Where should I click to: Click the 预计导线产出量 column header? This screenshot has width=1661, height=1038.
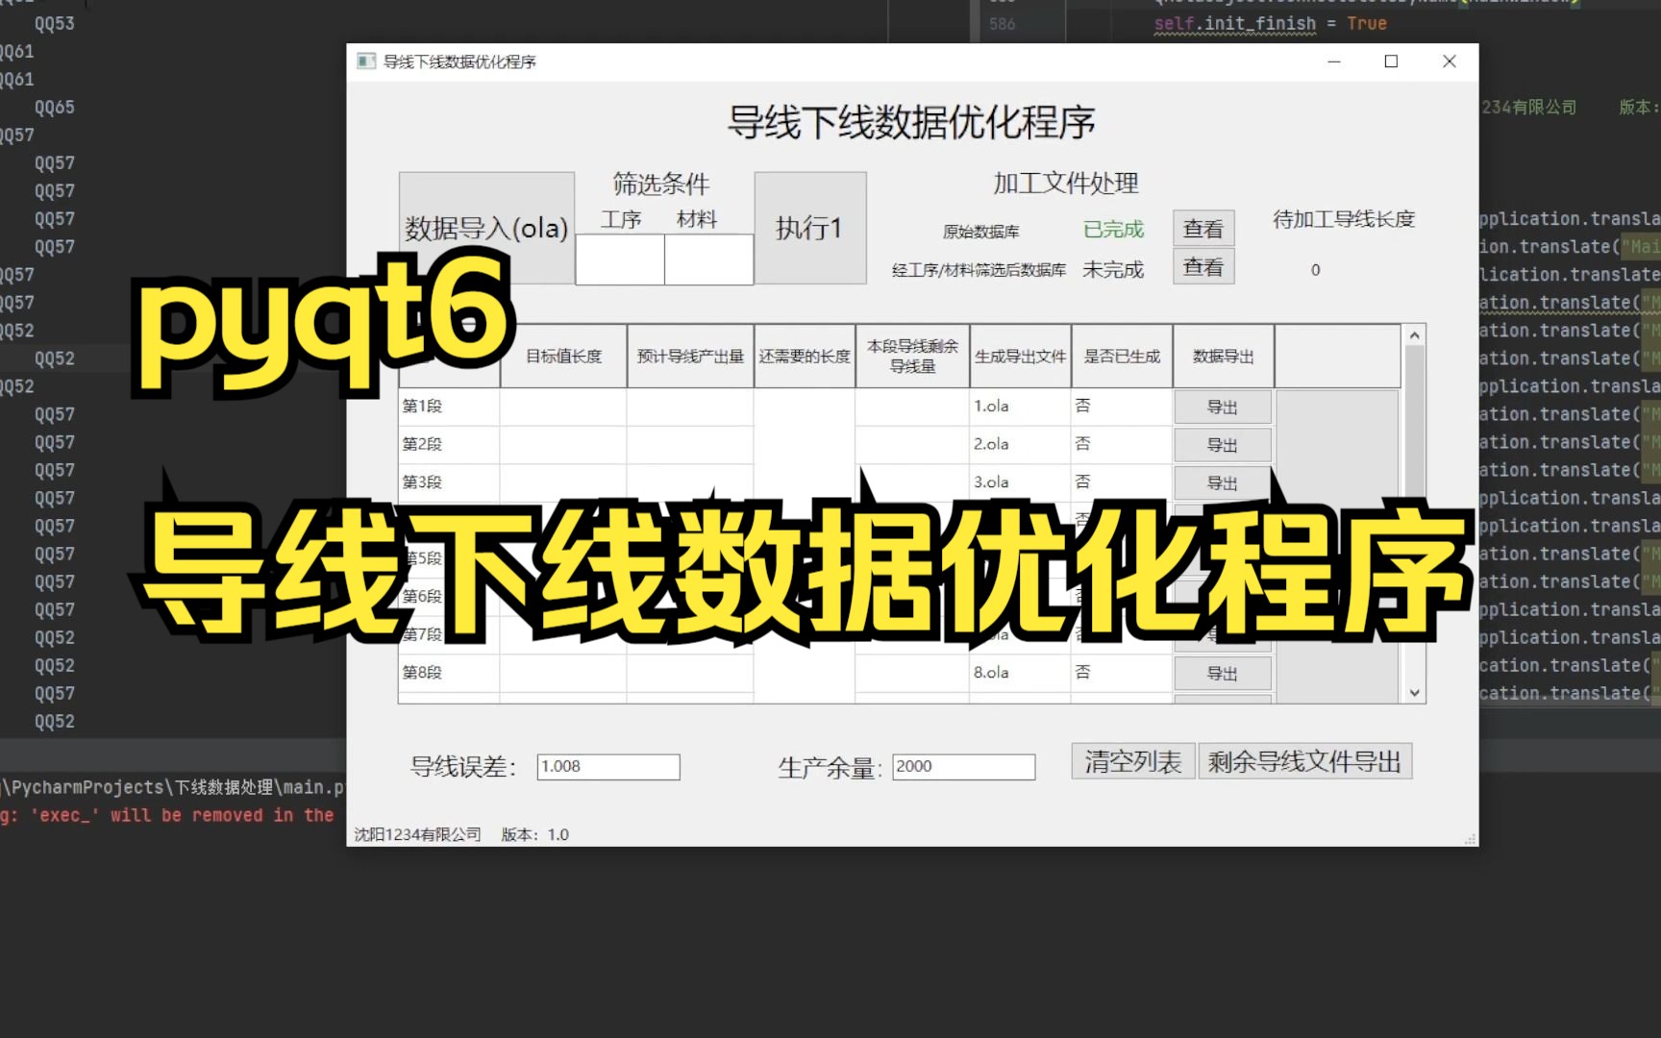[x=690, y=357]
